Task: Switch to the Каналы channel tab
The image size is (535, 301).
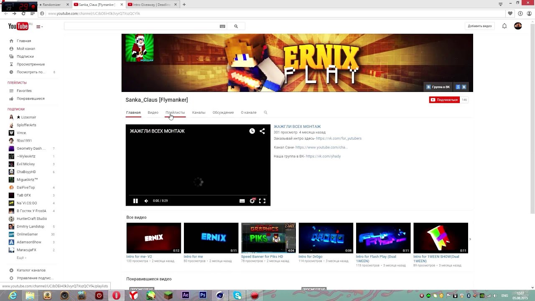Action: [x=199, y=112]
